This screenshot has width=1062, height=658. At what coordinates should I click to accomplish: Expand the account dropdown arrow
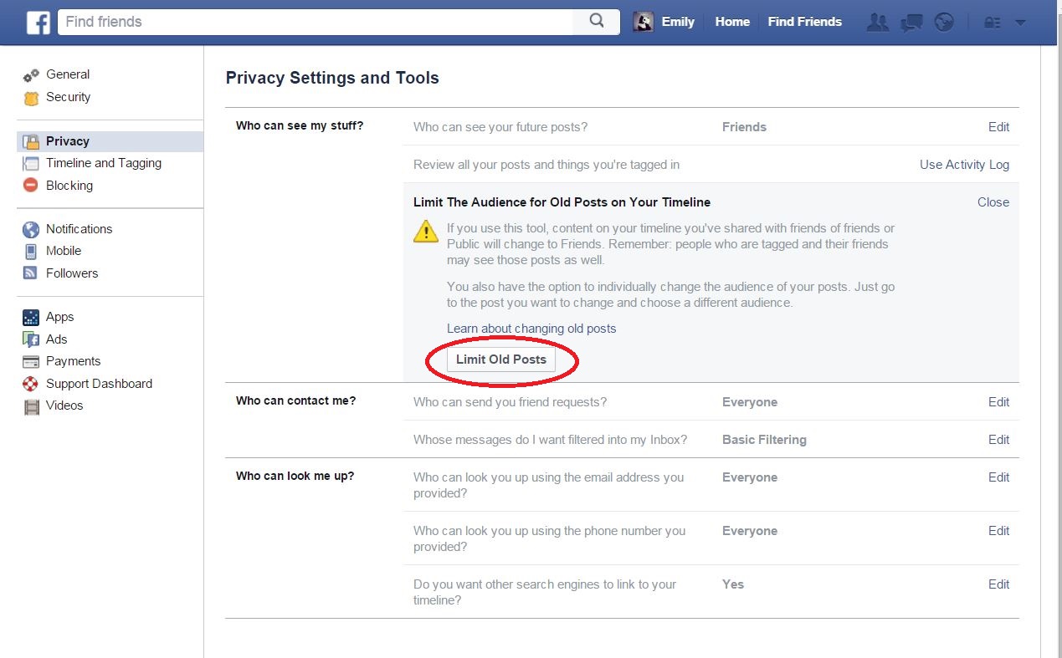[x=1020, y=23]
